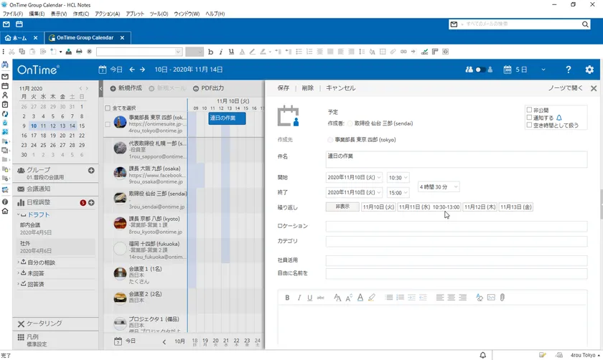Screen dimensions: 603x360
Task: Click the PDF出力 export icon
Action: [x=195, y=88]
